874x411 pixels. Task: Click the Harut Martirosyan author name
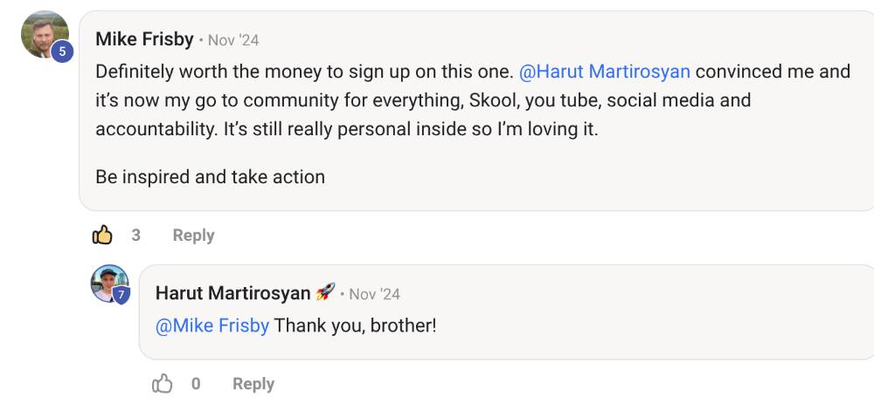click(x=233, y=293)
